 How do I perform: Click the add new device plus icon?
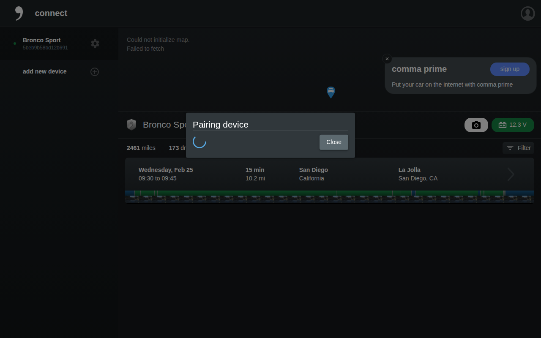tap(95, 72)
